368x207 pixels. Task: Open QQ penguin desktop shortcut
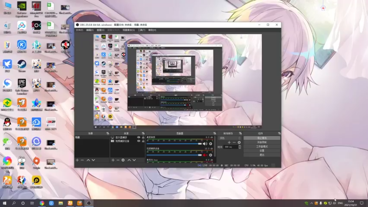pyautogui.click(x=7, y=124)
